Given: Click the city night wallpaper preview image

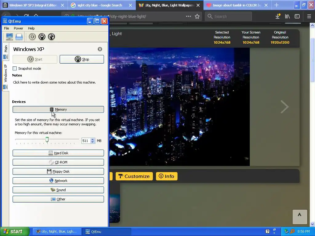Looking at the screenshot, I should (x=180, y=107).
